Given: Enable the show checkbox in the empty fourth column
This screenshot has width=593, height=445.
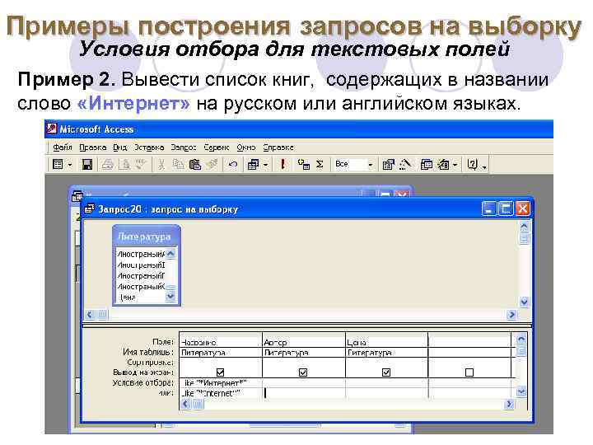Looking at the screenshot, I should tap(469, 372).
